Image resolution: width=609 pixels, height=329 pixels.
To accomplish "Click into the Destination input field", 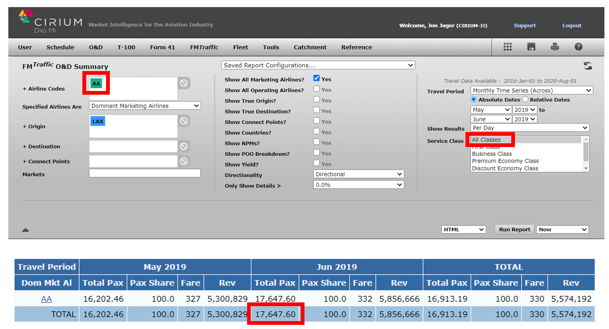I will tap(134, 146).
